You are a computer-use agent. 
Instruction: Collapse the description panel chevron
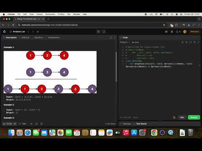point(115,38)
